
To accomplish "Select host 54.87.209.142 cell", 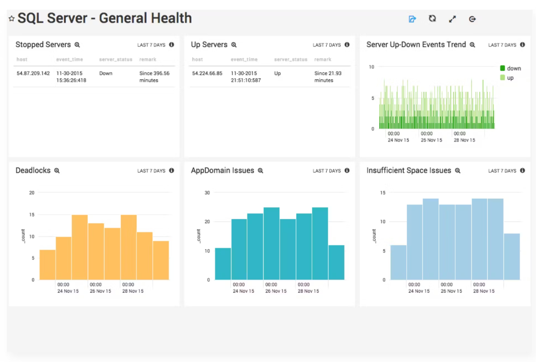I will [33, 73].
